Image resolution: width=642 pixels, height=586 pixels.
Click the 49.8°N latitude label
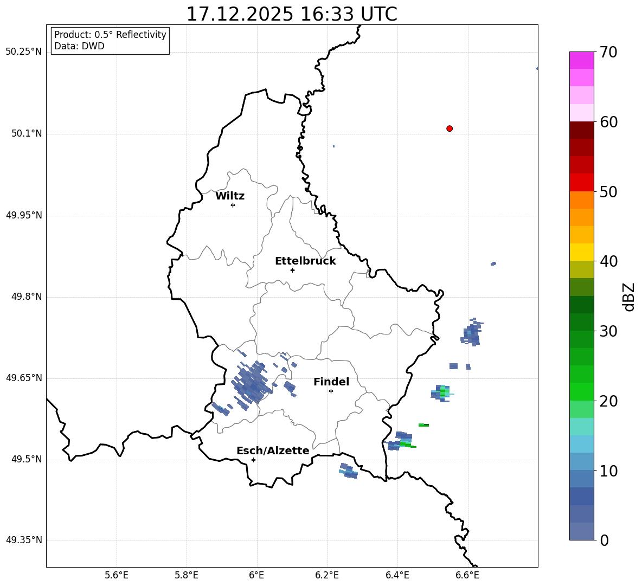point(27,297)
